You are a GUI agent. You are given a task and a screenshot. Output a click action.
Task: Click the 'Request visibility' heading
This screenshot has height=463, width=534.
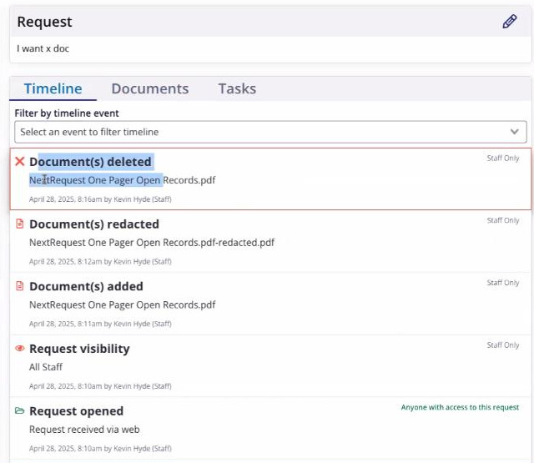click(x=79, y=349)
